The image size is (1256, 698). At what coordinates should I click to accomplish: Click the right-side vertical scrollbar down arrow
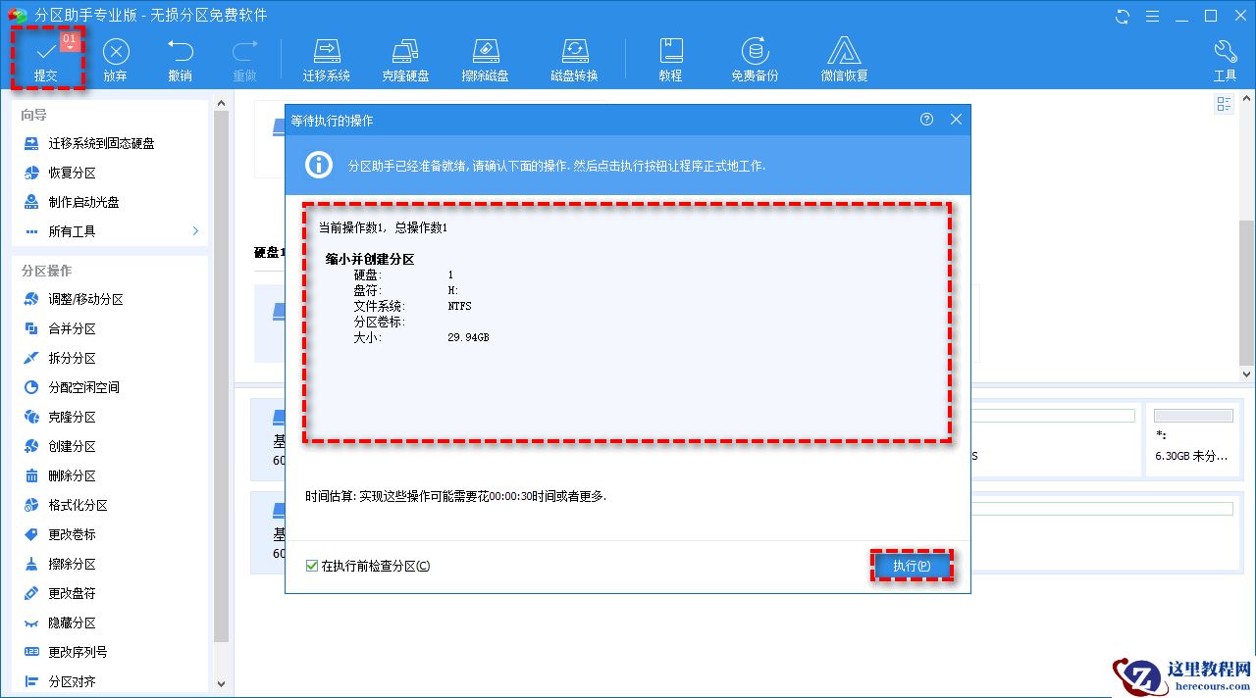[x=1247, y=374]
